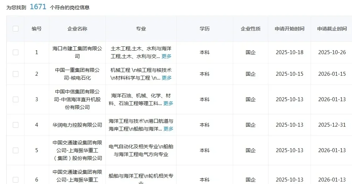
Task: Click 更多 after 海洋工程与技术 港口航道 majors
Action: (168, 129)
